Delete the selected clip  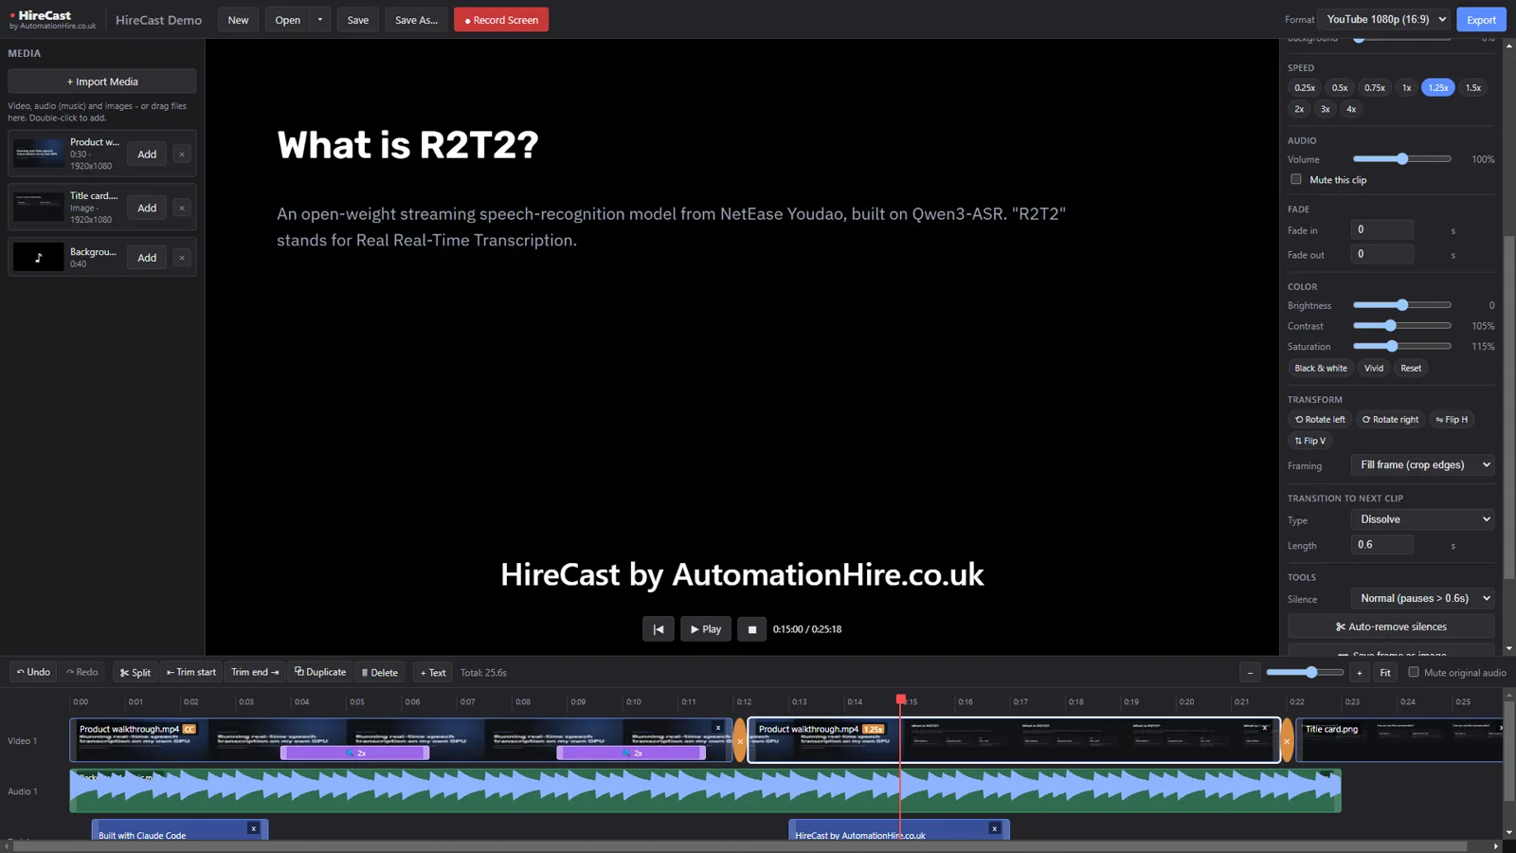(380, 672)
